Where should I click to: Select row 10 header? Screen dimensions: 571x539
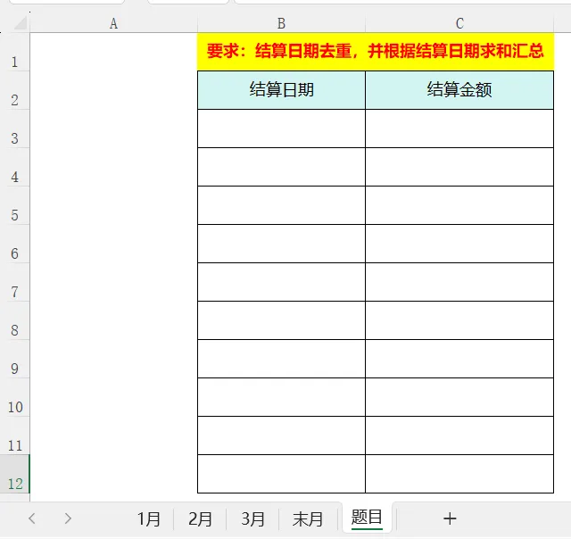(14, 397)
